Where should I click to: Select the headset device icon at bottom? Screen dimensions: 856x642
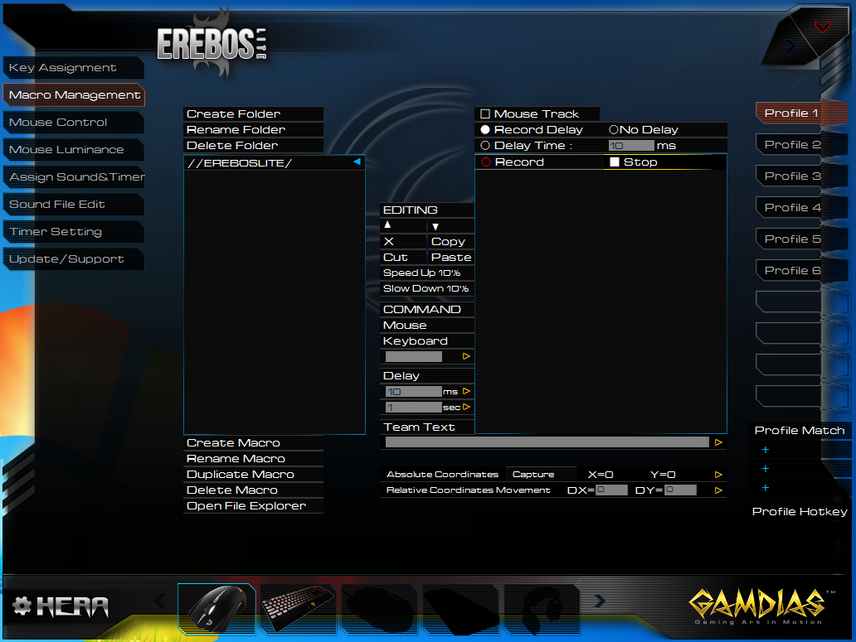tap(543, 607)
